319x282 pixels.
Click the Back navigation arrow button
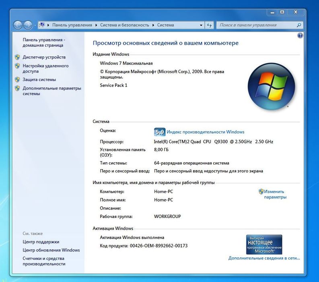(18, 25)
